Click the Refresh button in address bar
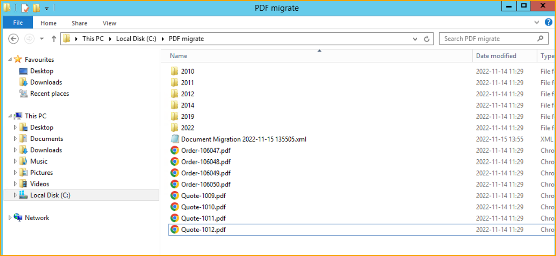This screenshot has width=556, height=256. pyautogui.click(x=427, y=38)
